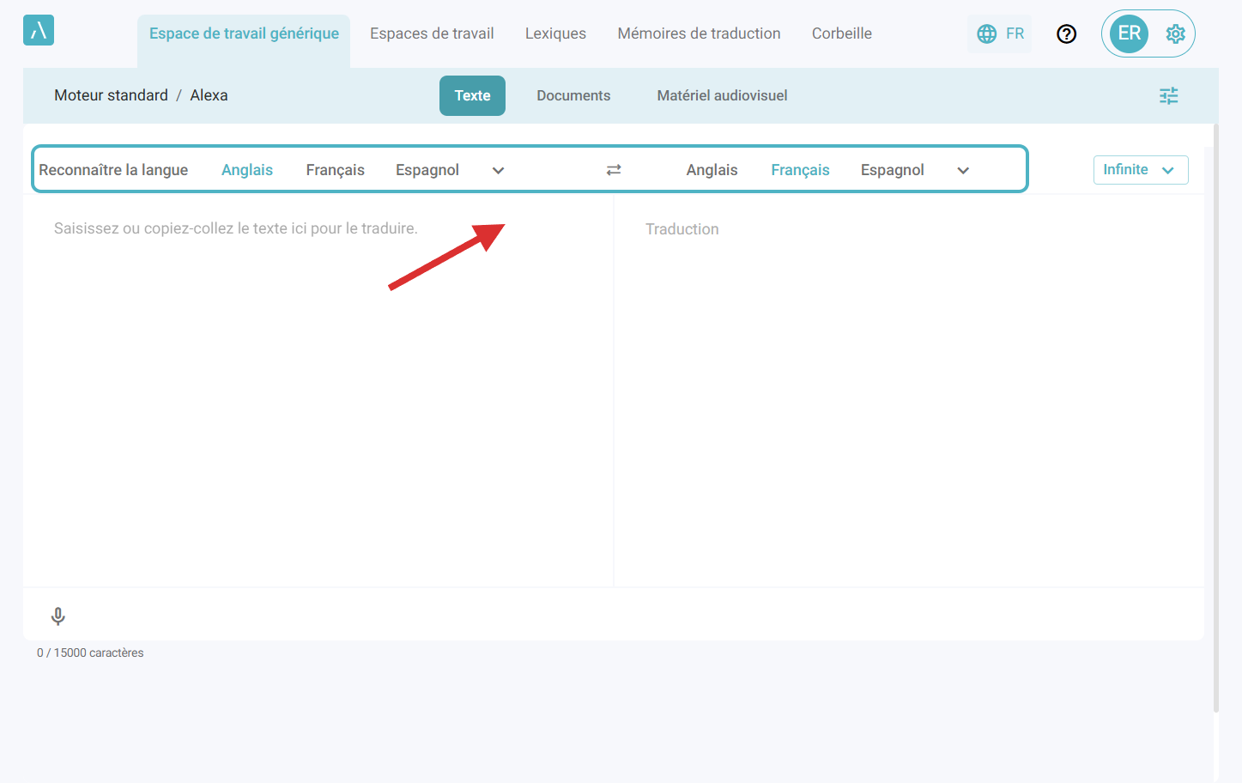This screenshot has width=1242, height=783.
Task: Expand the source language list chevron
Action: 498,170
